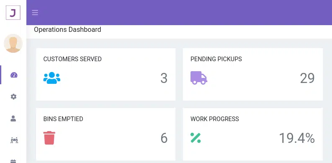This screenshot has width=332, height=163.
Task: Open the Customers Served card title
Action: [x=72, y=59]
